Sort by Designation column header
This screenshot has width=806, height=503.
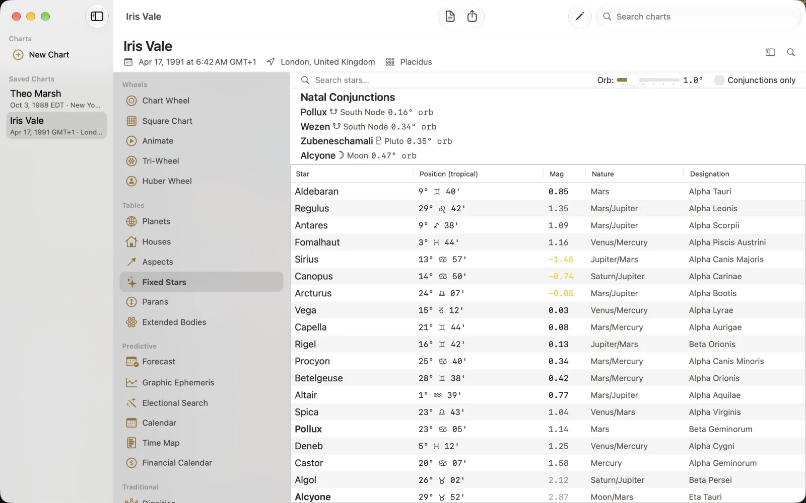[744, 174]
